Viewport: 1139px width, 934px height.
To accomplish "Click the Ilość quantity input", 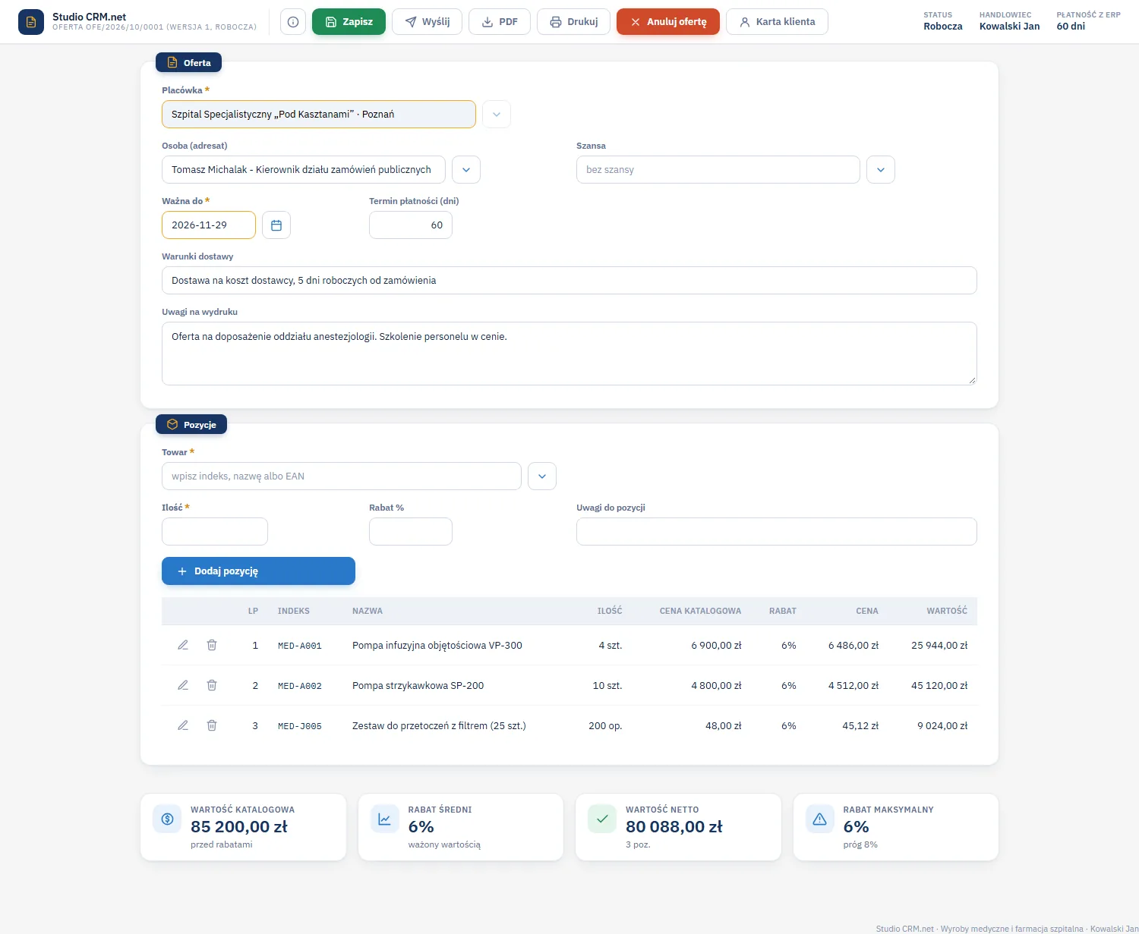I will 215,532.
